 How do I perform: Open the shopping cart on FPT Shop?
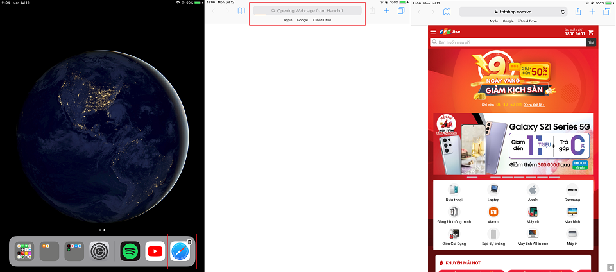coord(590,32)
